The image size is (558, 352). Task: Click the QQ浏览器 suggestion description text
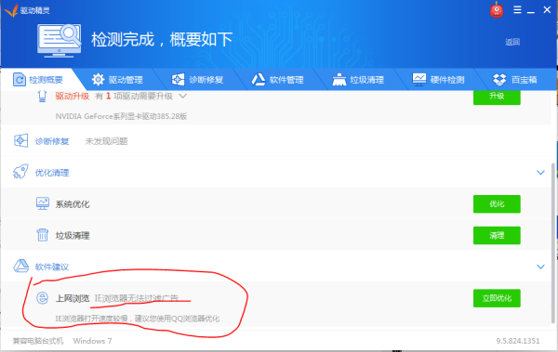tap(138, 319)
